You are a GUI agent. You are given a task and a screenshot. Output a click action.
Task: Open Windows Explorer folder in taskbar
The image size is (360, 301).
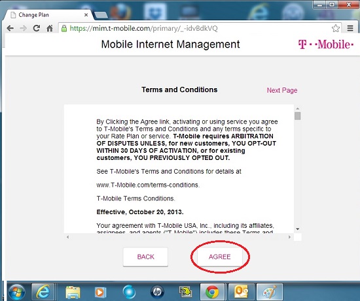[x=73, y=293]
